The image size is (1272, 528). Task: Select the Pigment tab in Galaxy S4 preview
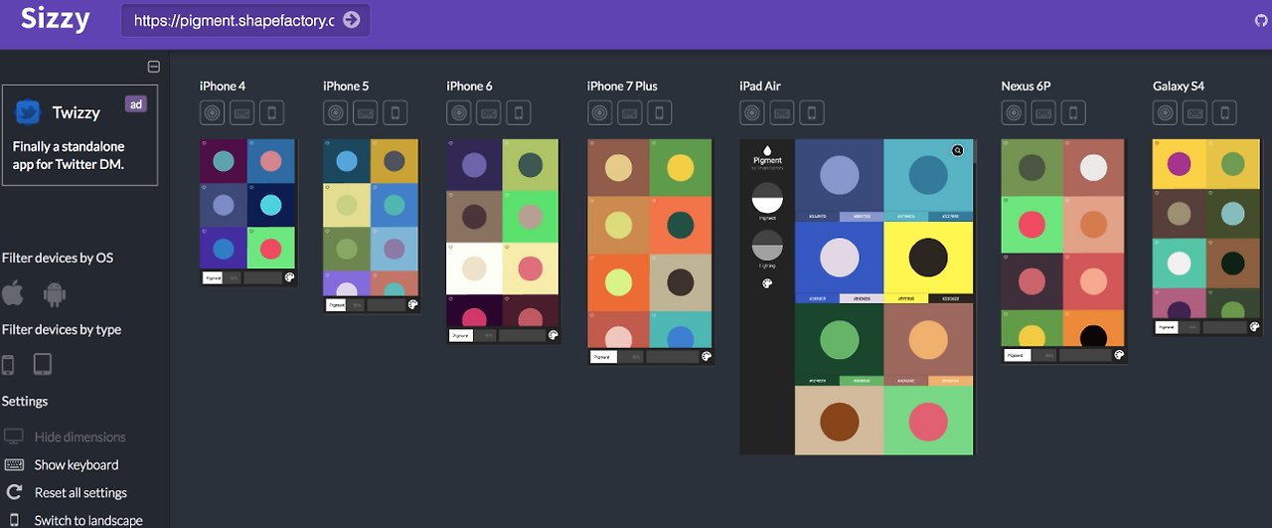1167,326
